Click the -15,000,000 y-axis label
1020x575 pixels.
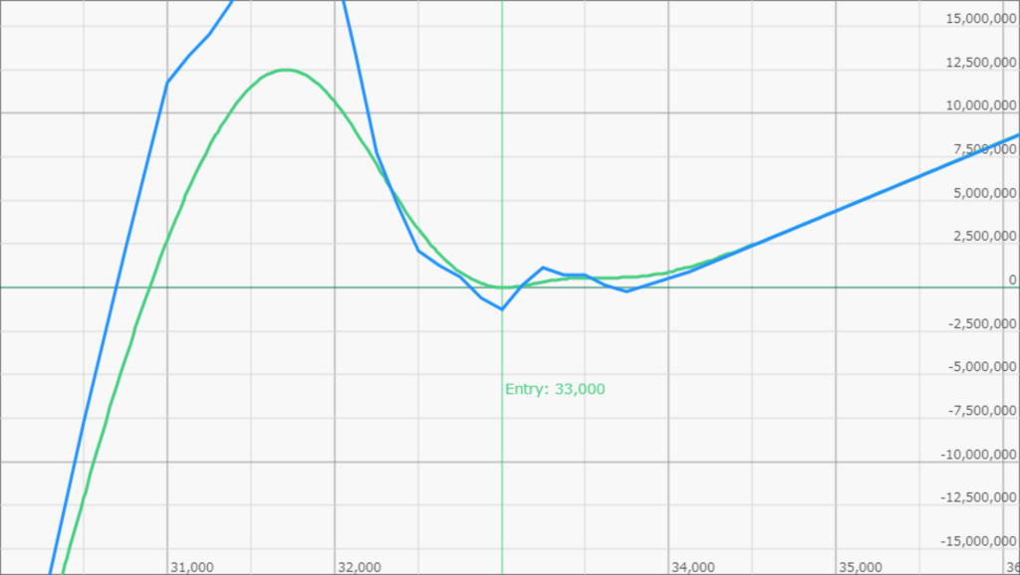(978, 541)
